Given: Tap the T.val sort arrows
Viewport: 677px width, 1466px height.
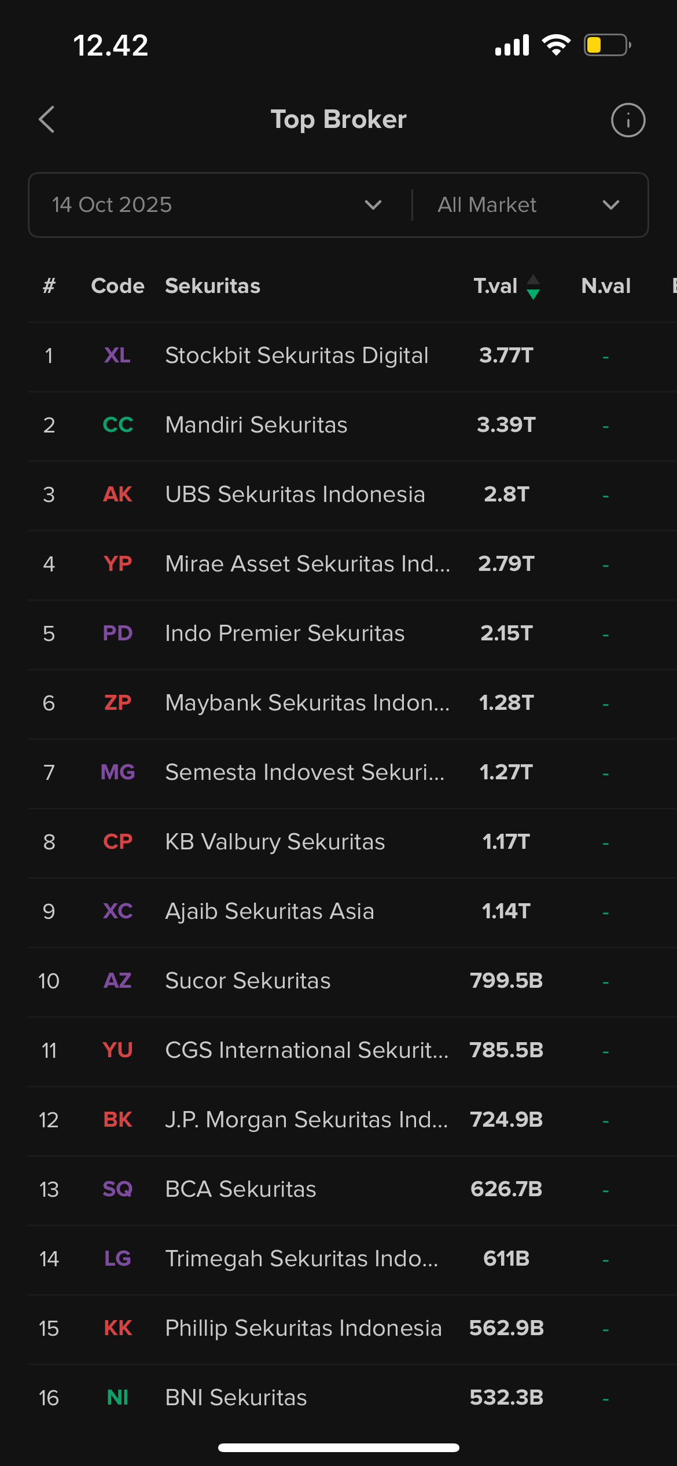Looking at the screenshot, I should (x=533, y=287).
